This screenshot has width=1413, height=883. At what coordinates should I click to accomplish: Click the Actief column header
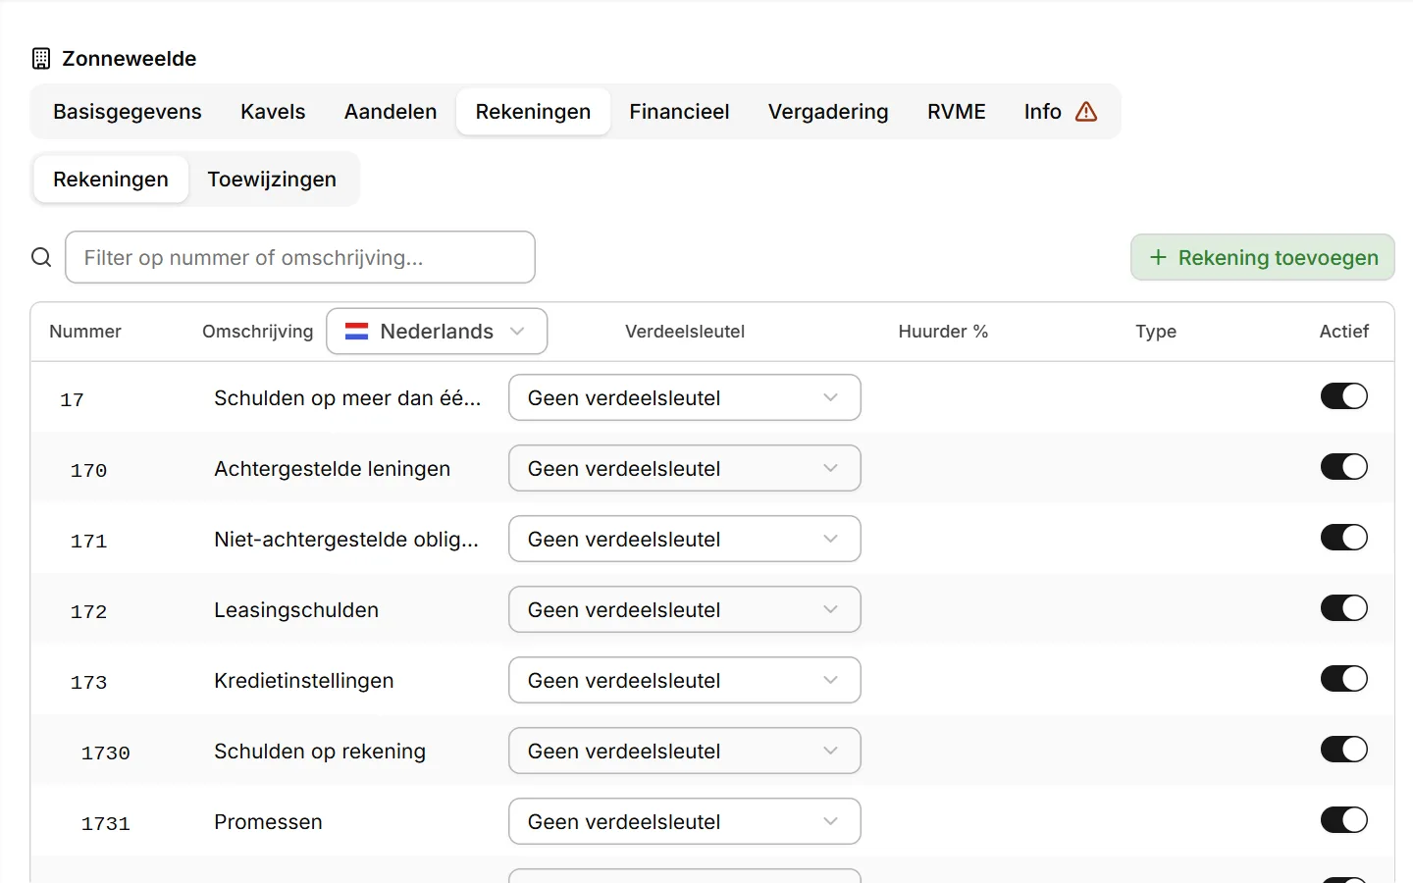tap(1344, 332)
